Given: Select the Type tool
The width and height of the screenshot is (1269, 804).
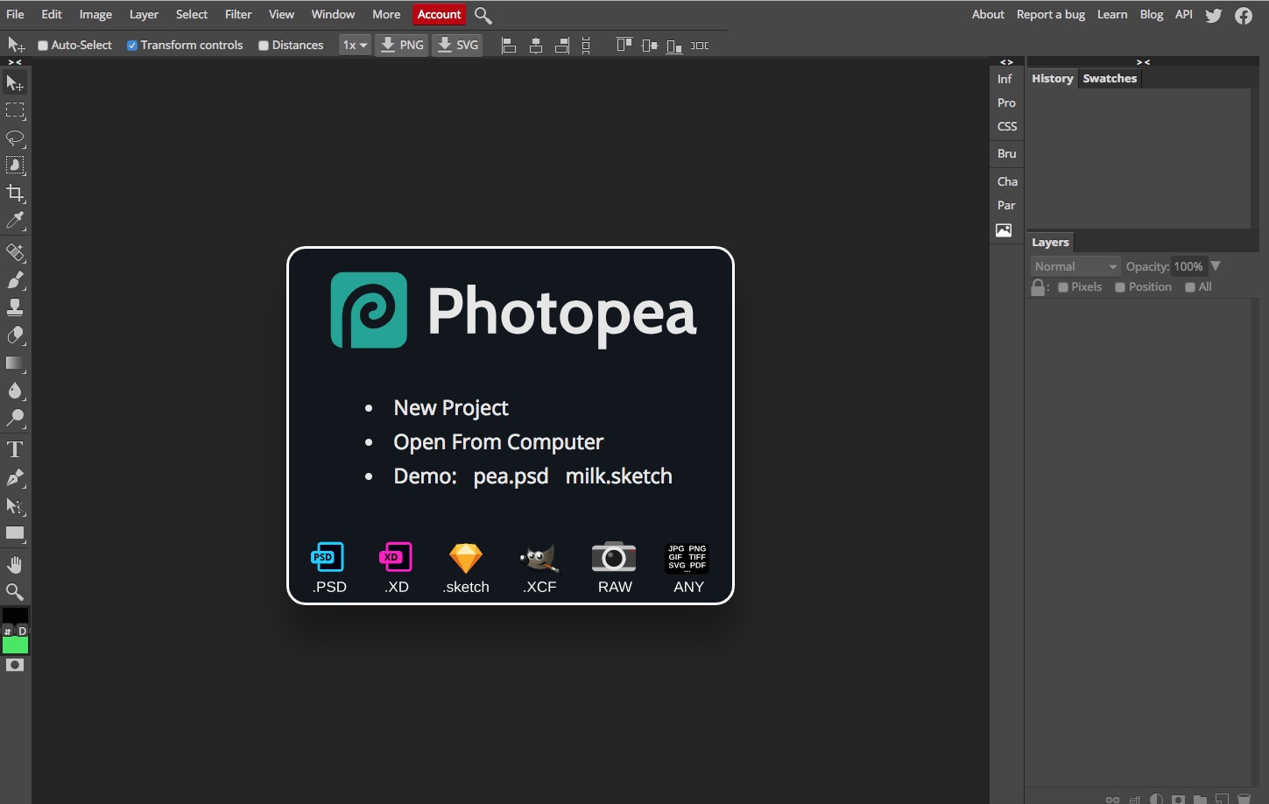Looking at the screenshot, I should (x=15, y=450).
